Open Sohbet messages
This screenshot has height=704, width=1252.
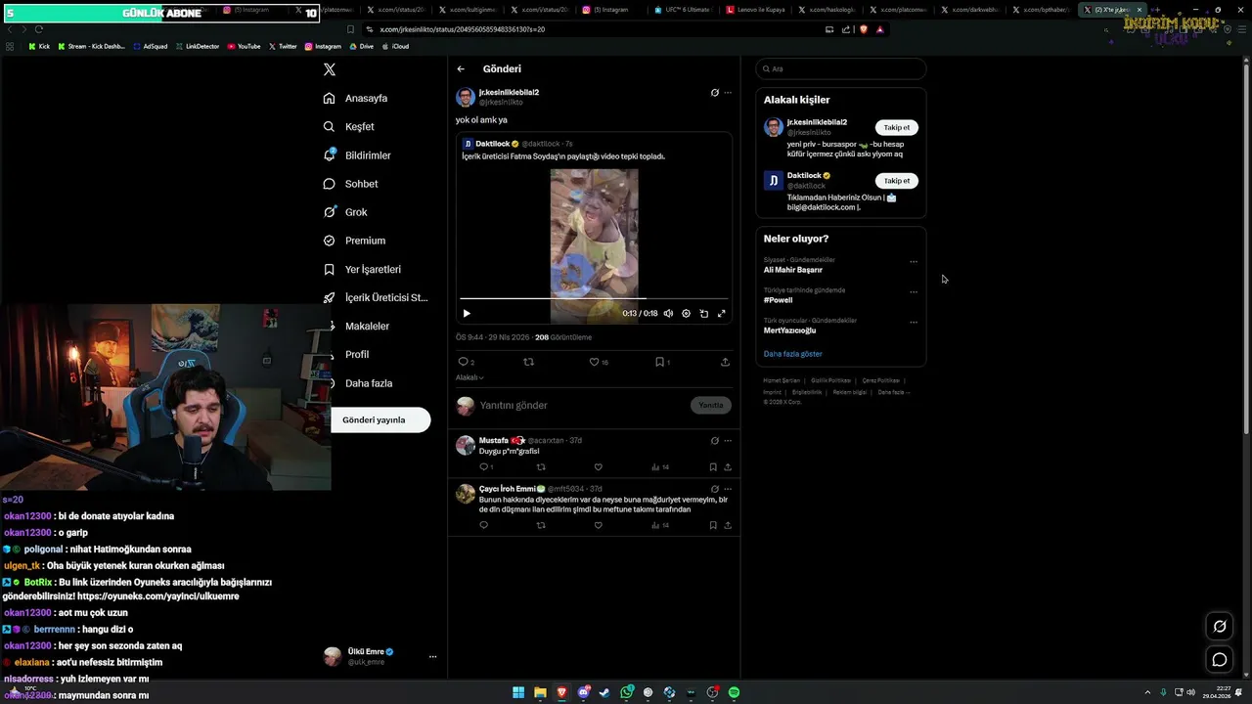[x=350, y=184]
